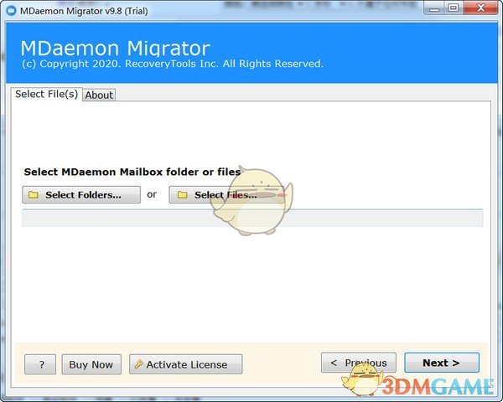Viewport: 503px width, 402px height.
Task: Open the About tab
Action: [x=99, y=95]
